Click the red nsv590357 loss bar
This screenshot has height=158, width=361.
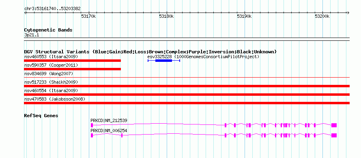(x=73, y=69)
